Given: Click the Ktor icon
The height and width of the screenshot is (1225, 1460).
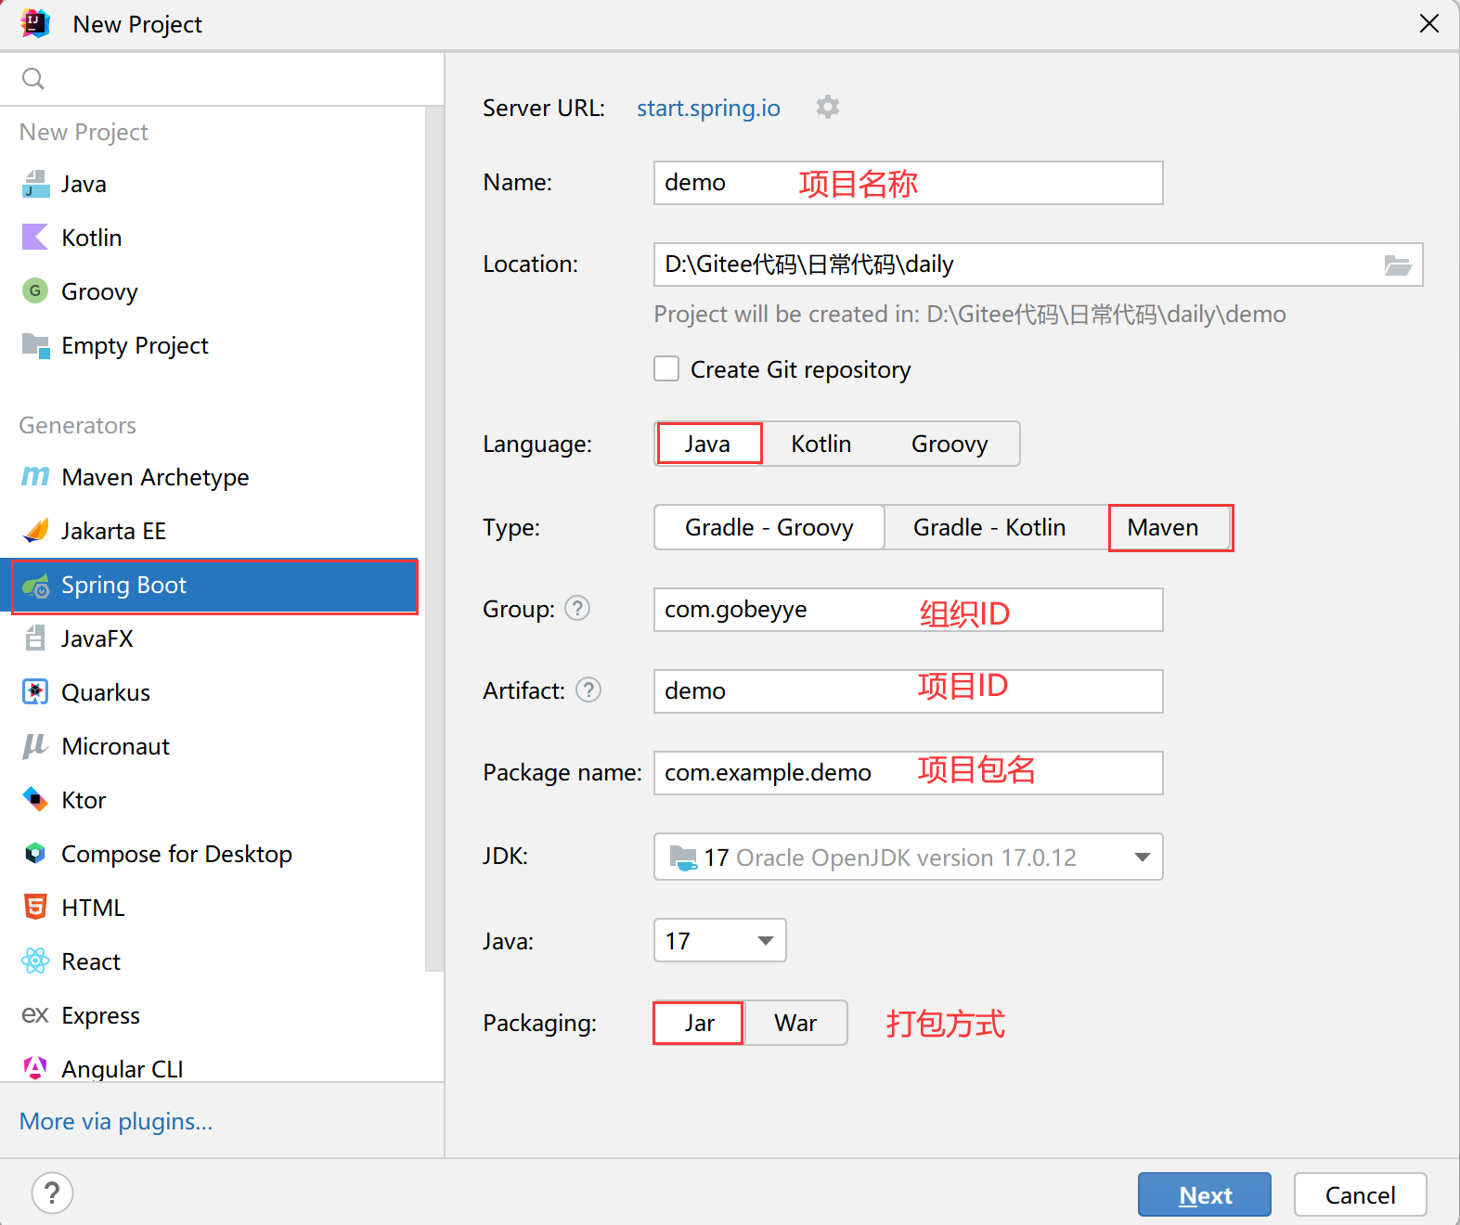Looking at the screenshot, I should [x=35, y=800].
